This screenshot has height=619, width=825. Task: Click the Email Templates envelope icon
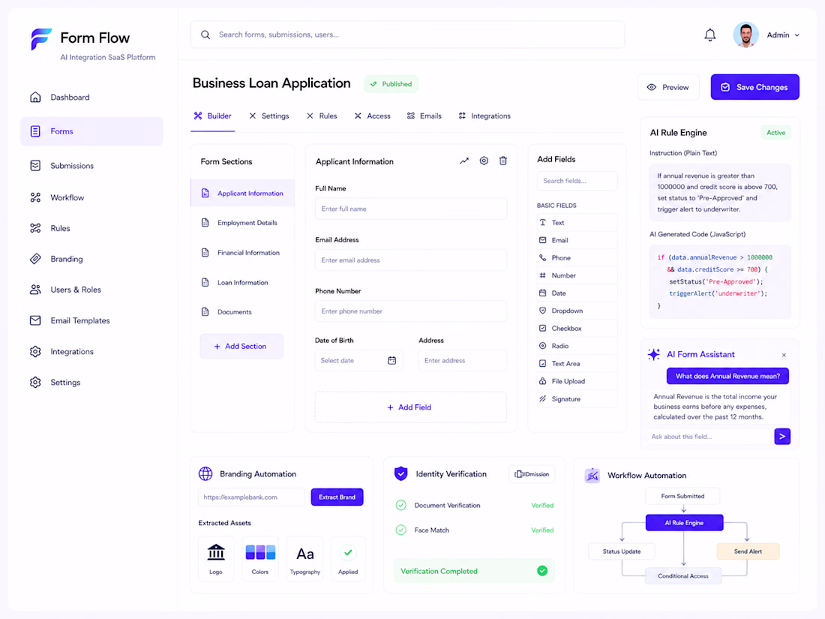click(35, 320)
